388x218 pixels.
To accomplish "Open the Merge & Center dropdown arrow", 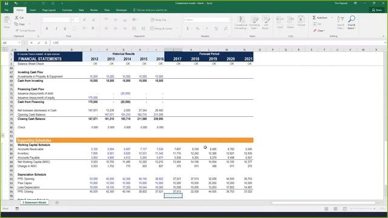I will [176, 28].
